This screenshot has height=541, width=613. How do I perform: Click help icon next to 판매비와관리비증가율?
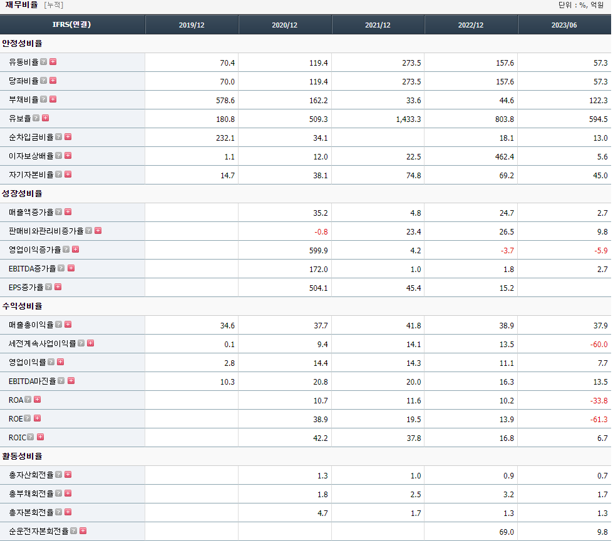[89, 230]
